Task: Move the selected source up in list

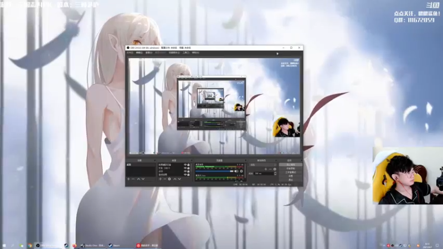Action: [175, 179]
